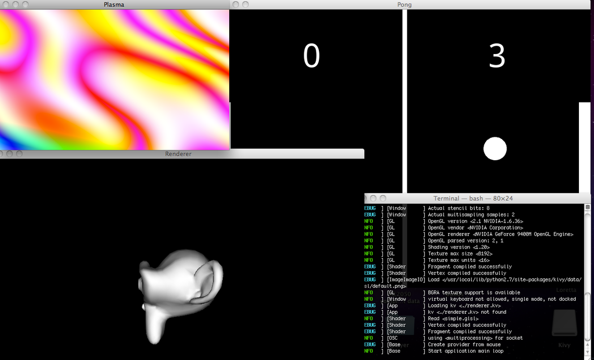The image size is (594, 360).
Task: Click the 3D monkey head model in Renderer
Action: pos(180,296)
